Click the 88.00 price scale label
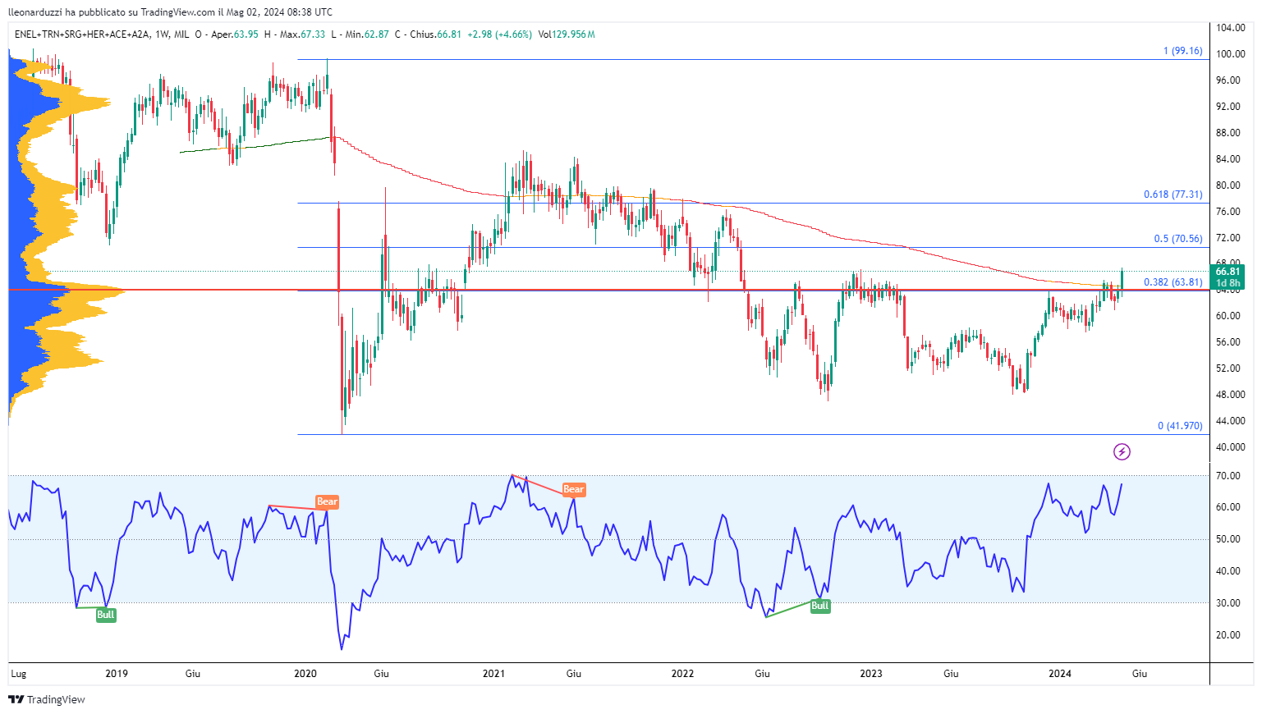The width and height of the screenshot is (1262, 714). click(1228, 133)
